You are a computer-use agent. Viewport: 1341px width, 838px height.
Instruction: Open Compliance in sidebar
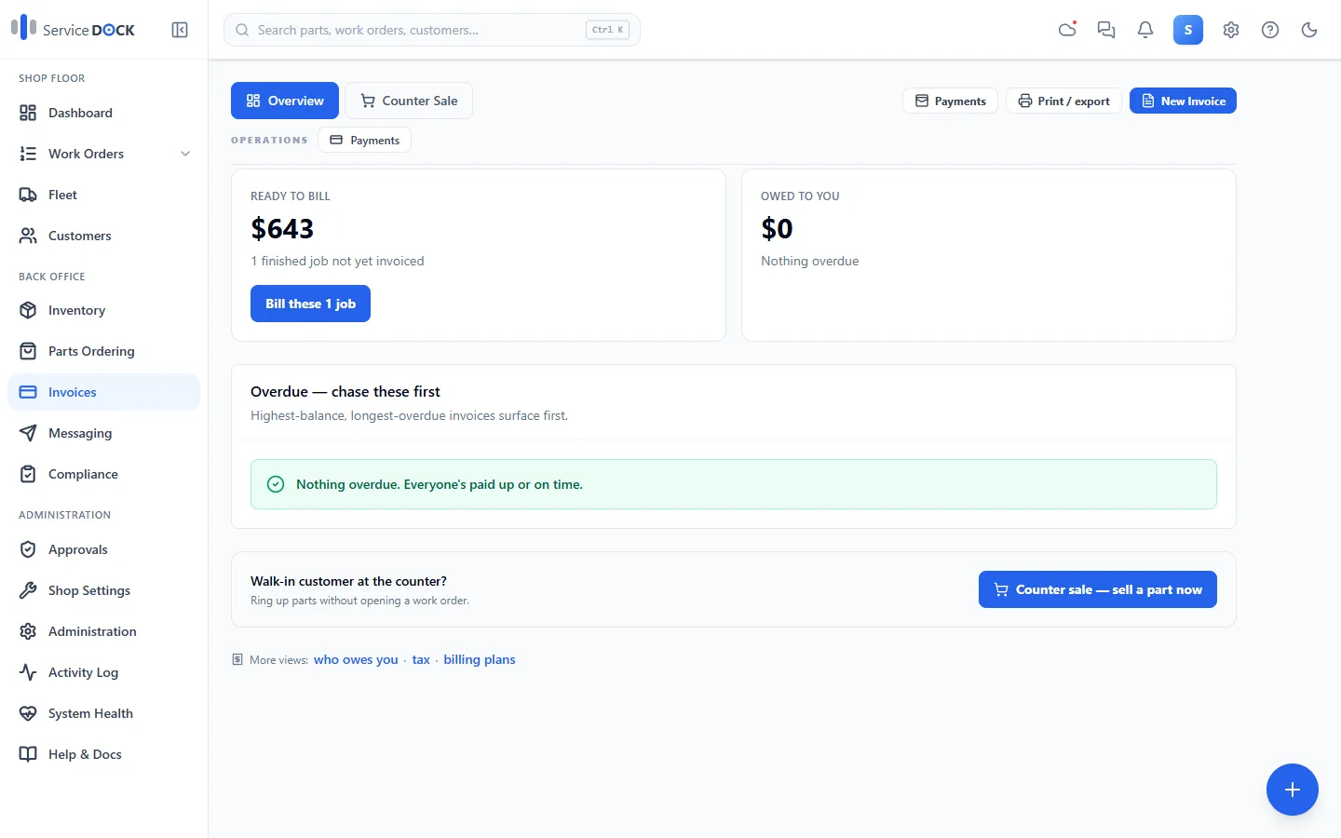coord(104,474)
